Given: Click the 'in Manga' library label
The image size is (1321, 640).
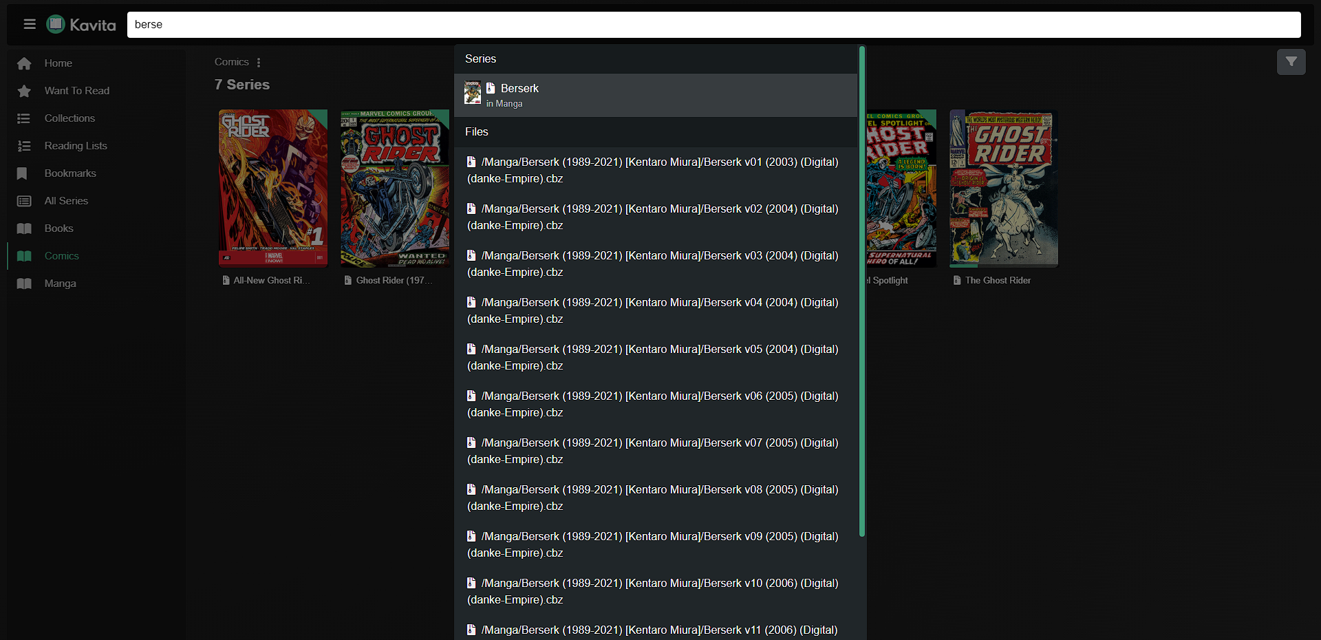Looking at the screenshot, I should (x=504, y=104).
